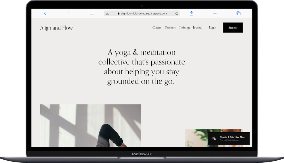
Task: Go to the Training page
Action: point(184,28)
